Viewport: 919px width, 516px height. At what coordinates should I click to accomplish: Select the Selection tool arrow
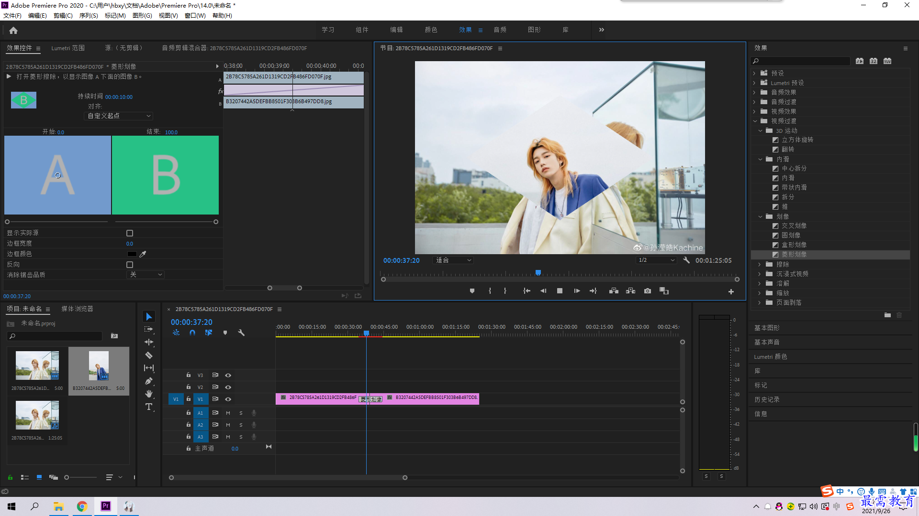149,317
